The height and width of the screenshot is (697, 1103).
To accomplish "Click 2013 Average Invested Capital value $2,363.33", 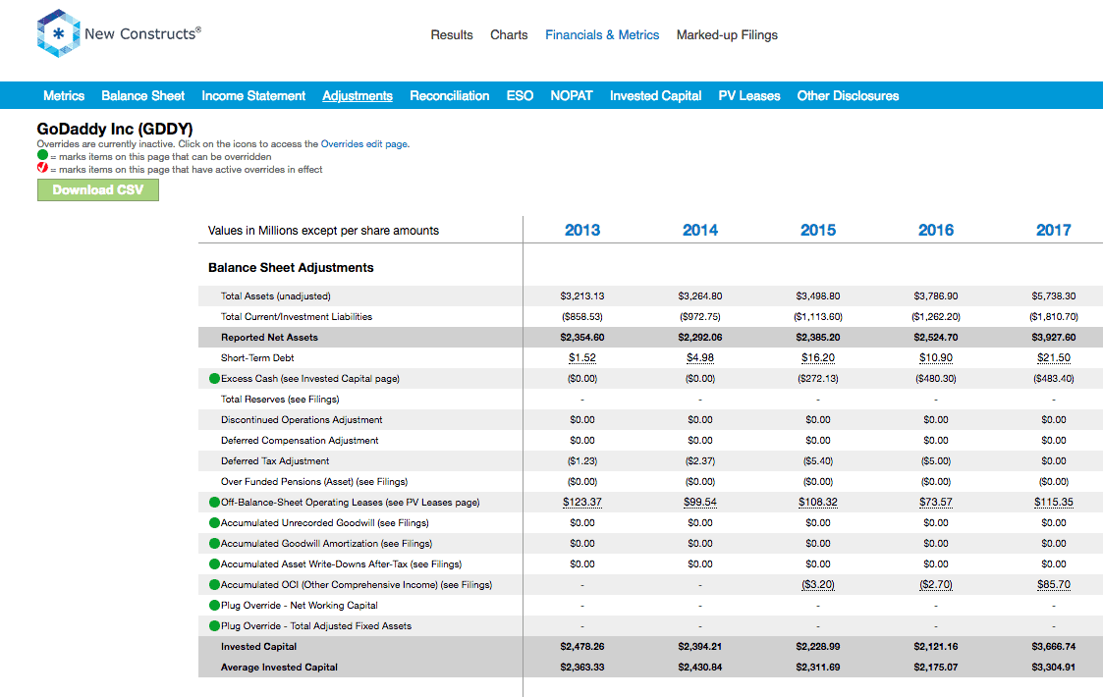I will coord(582,667).
